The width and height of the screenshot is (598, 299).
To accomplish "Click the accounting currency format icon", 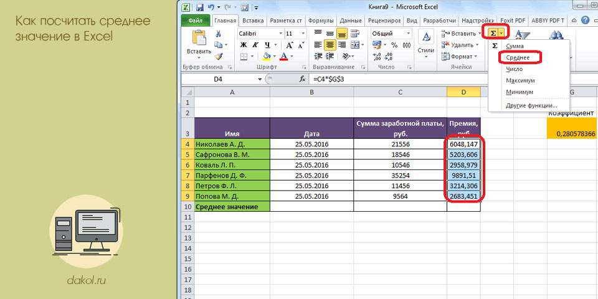I will pos(376,45).
